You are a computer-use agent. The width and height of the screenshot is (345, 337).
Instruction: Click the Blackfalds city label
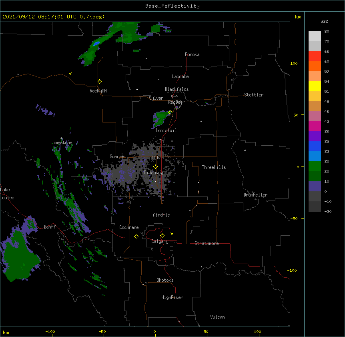177,89
